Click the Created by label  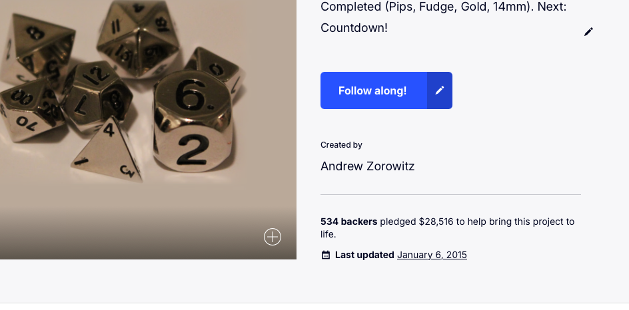(341, 145)
